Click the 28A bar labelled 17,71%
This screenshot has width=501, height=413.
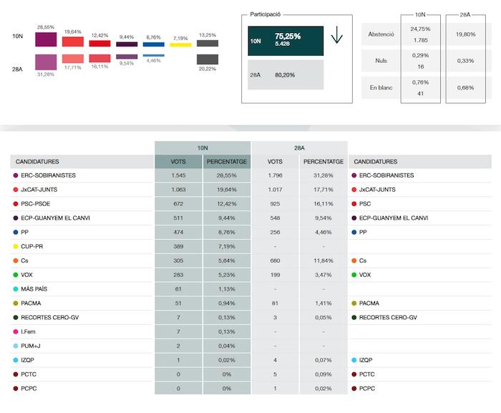tap(73, 59)
